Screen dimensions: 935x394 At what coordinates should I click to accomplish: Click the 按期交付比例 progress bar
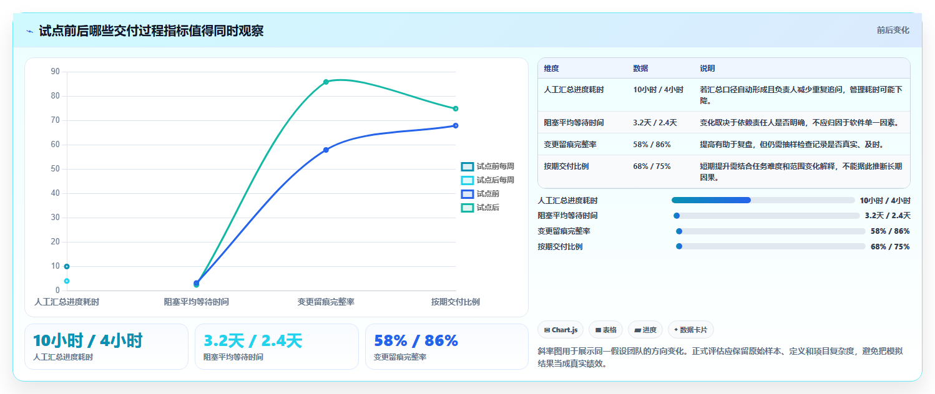[x=770, y=246]
